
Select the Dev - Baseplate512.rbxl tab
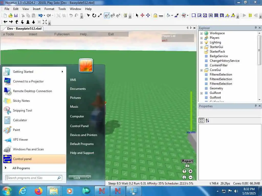24,29
